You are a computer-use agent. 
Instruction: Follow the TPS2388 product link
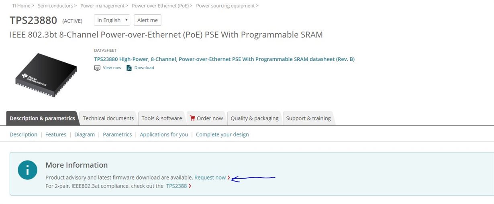point(176,186)
